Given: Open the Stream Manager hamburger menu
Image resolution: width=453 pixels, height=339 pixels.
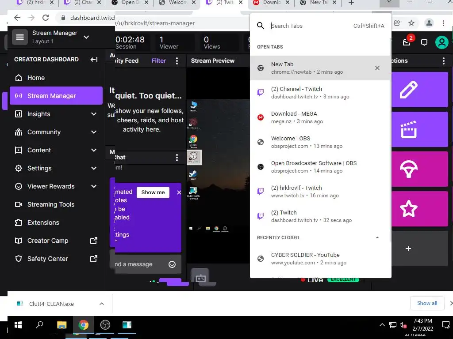Looking at the screenshot, I should coord(19,37).
